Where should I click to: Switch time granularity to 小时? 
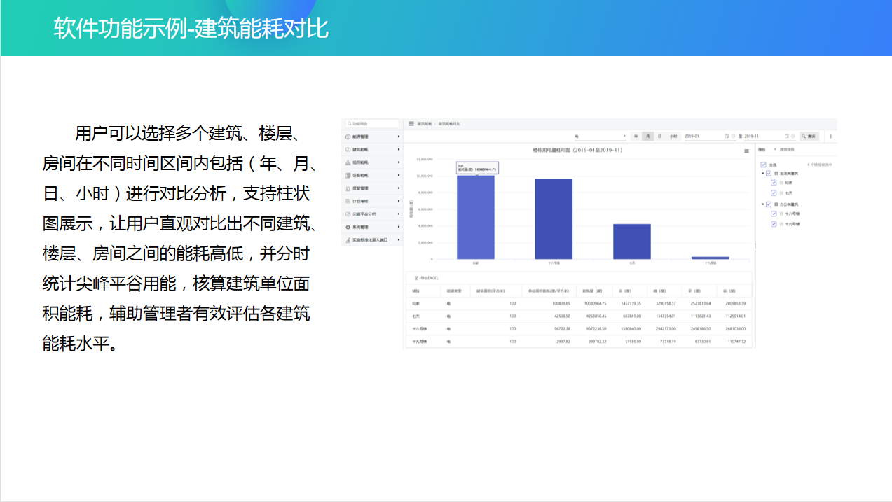(673, 136)
